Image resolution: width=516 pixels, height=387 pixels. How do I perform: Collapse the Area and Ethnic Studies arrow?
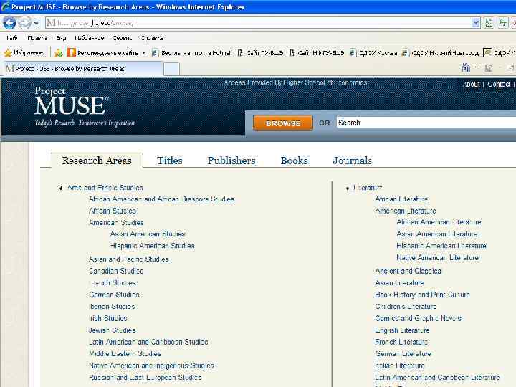tap(60, 188)
